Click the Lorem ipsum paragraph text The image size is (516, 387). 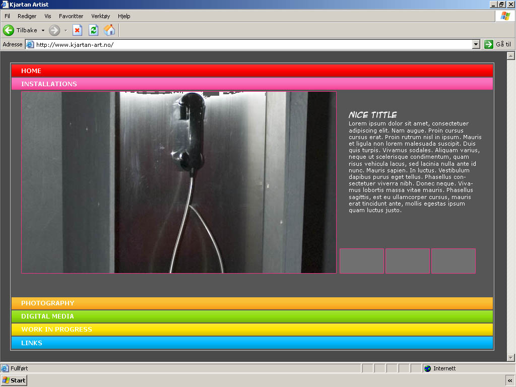[x=415, y=167]
